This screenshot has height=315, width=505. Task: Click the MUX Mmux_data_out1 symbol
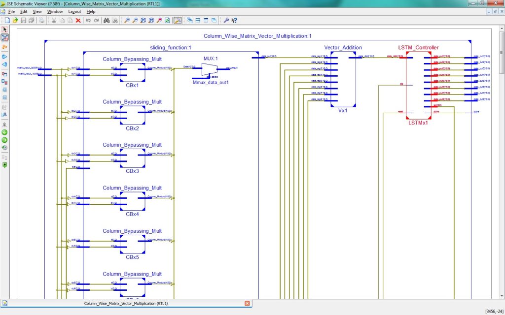click(x=209, y=70)
